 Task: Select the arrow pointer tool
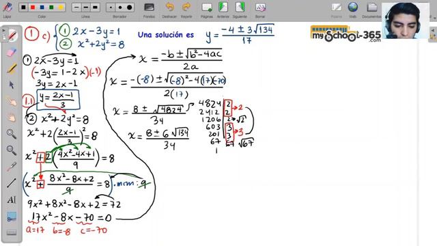[12, 85]
